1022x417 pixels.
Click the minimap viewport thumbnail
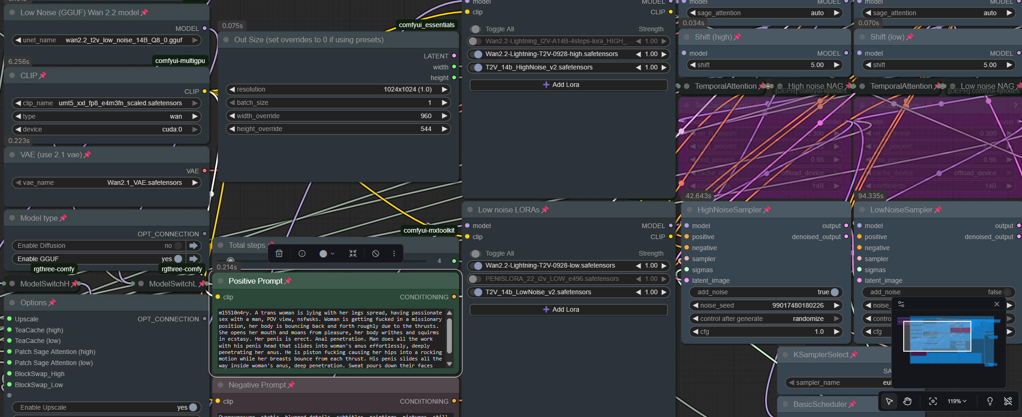pyautogui.click(x=937, y=336)
